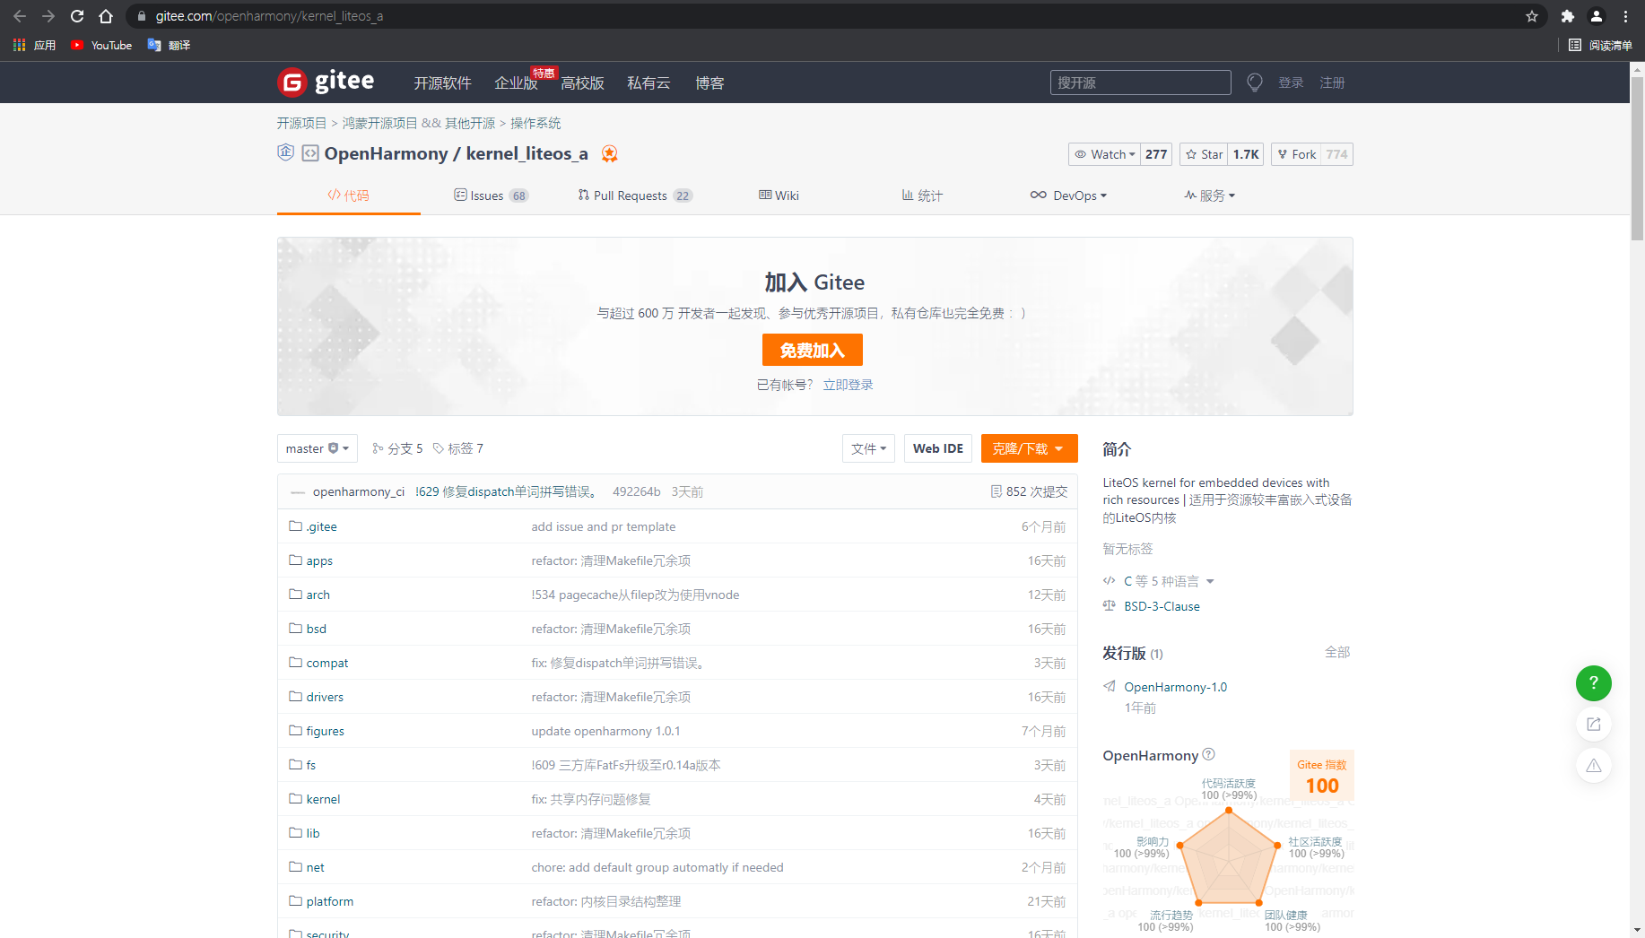
Task: Click the lightbulb icon beside the search box
Action: coord(1255,83)
